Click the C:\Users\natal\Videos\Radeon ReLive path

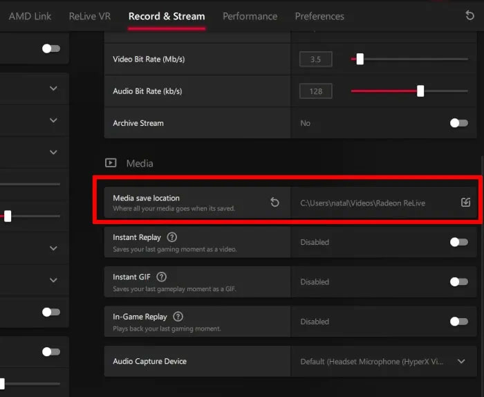(363, 203)
